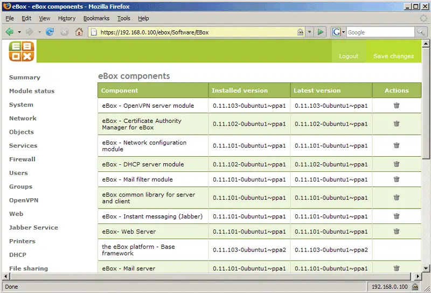This screenshot has height=293, width=431.
Task: Delete the OpenVPN server module component
Action: [397, 106]
